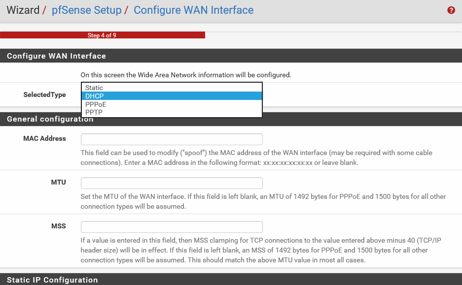Focus the MAC Address input field
The image size is (462, 285).
pos(172,139)
